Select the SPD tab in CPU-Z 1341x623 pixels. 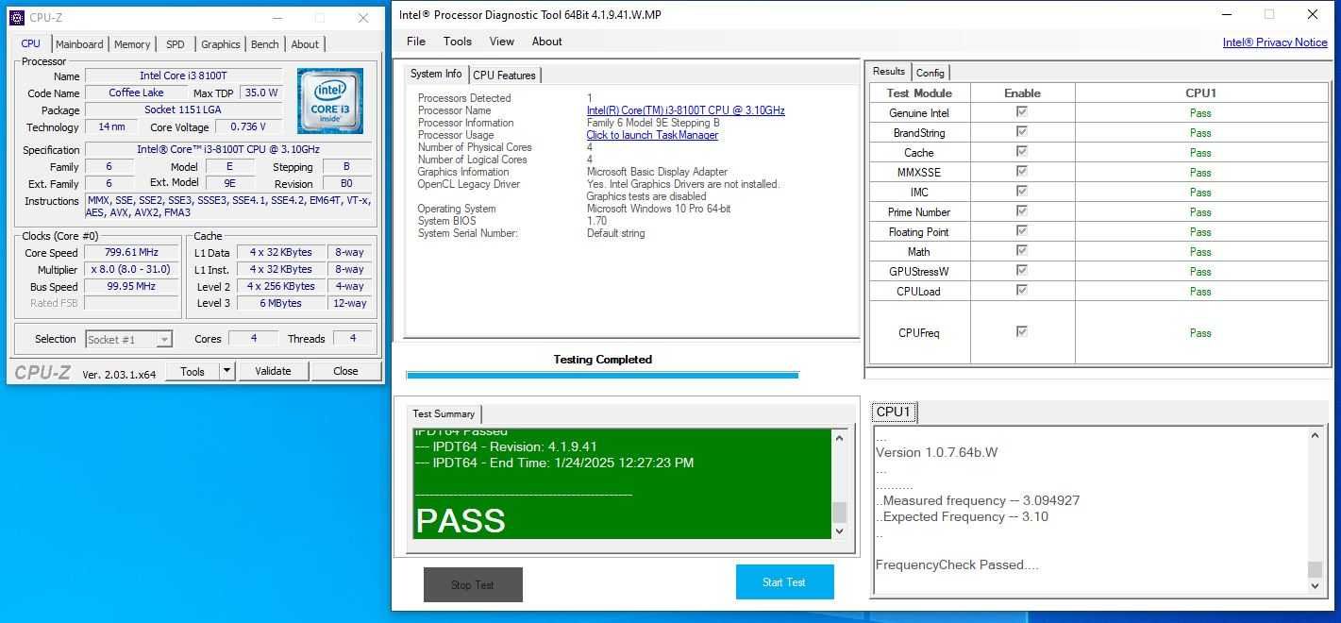[176, 44]
